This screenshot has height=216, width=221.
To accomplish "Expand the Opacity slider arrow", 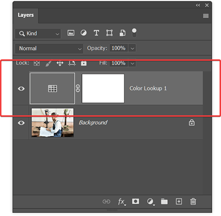I will coord(132,48).
